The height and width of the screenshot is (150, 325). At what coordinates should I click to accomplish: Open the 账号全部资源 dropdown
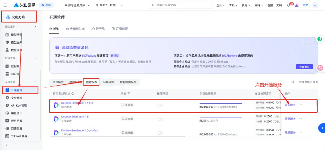click(x=77, y=5)
